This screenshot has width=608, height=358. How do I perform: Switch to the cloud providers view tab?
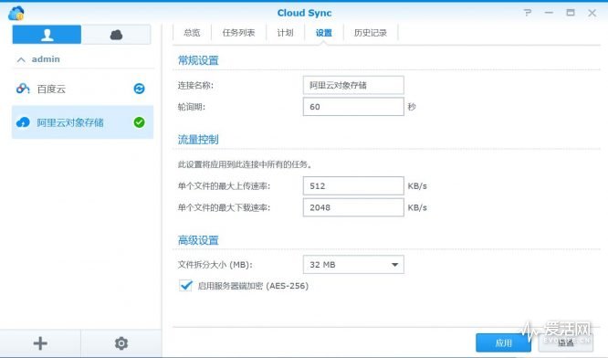point(116,35)
